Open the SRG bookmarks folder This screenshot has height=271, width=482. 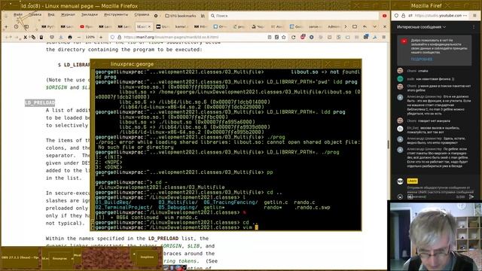(181, 16)
